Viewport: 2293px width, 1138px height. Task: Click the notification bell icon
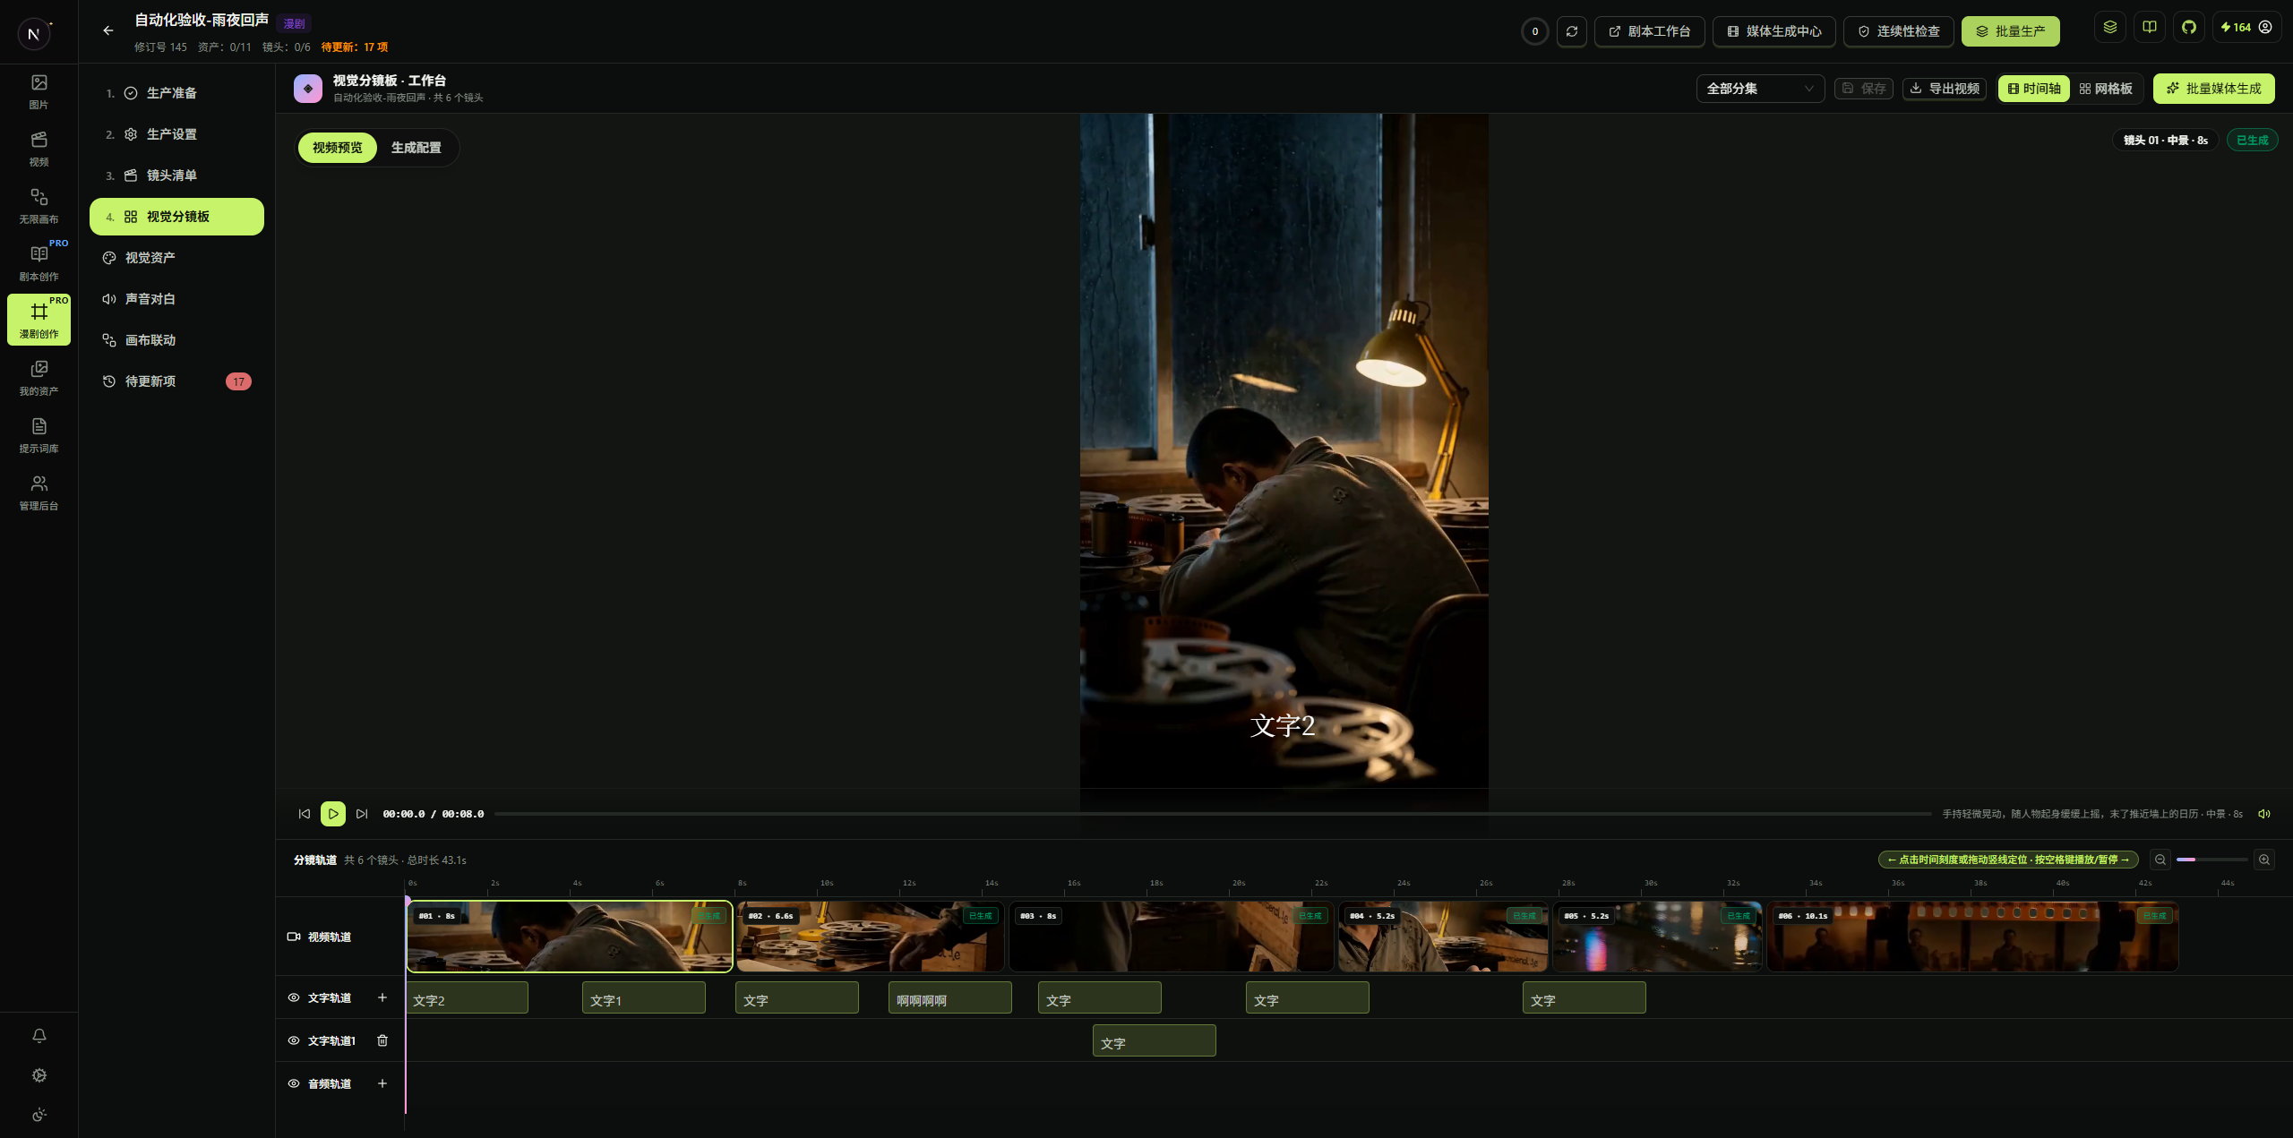(x=39, y=1036)
